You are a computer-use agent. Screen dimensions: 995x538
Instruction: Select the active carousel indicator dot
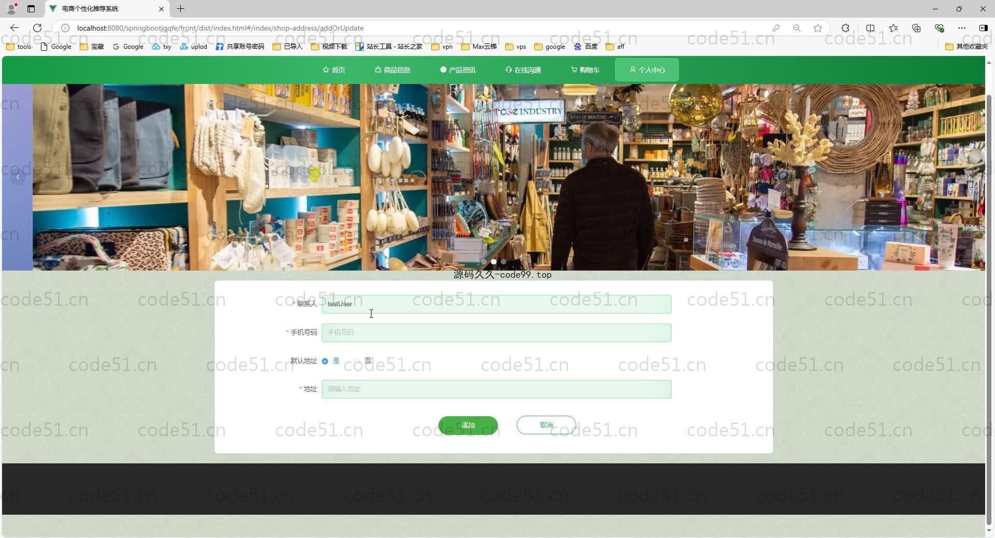click(493, 262)
